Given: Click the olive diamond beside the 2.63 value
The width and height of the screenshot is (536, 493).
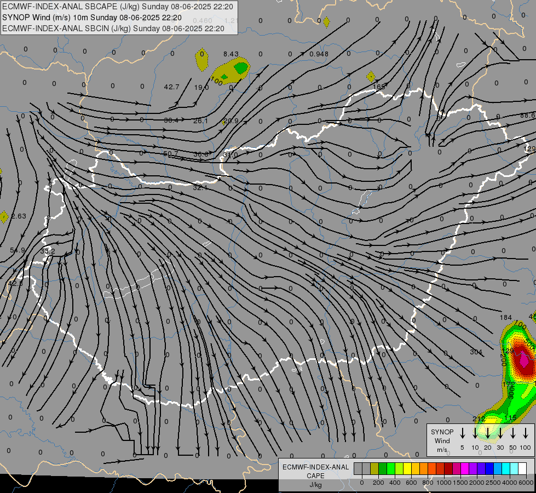Looking at the screenshot, I should [x=4, y=217].
